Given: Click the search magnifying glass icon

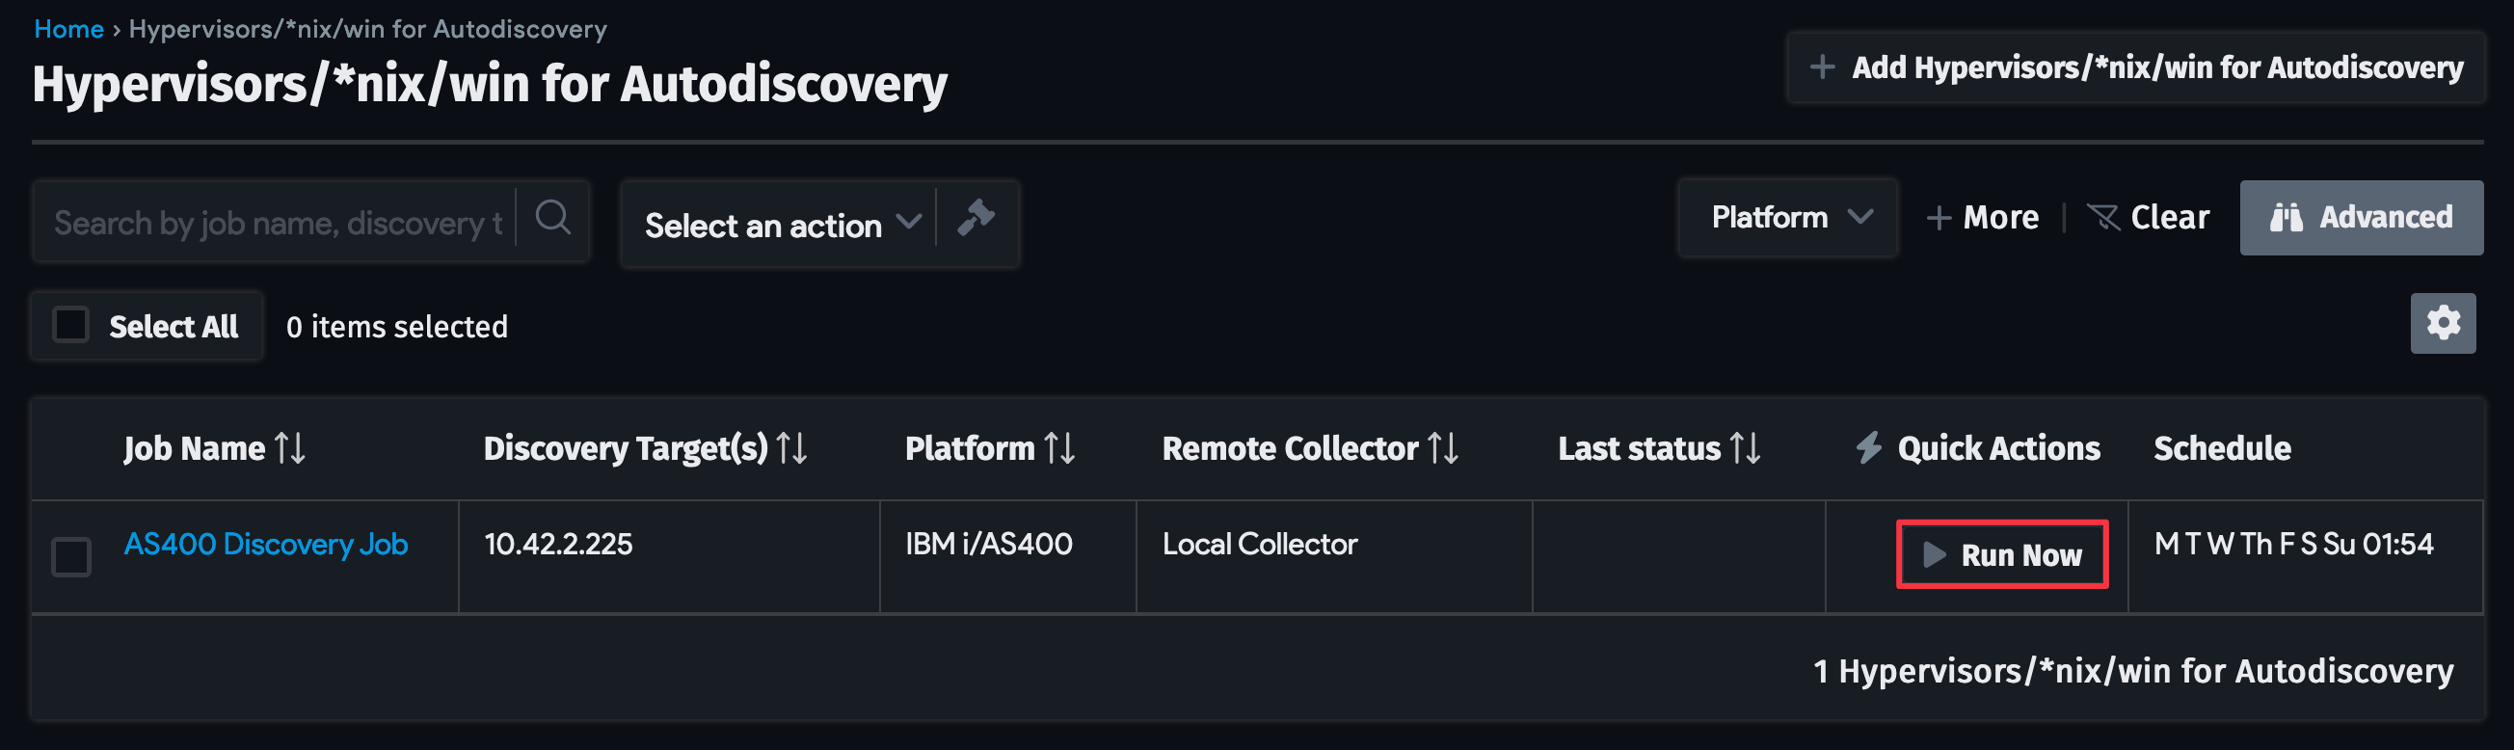Looking at the screenshot, I should click(552, 219).
